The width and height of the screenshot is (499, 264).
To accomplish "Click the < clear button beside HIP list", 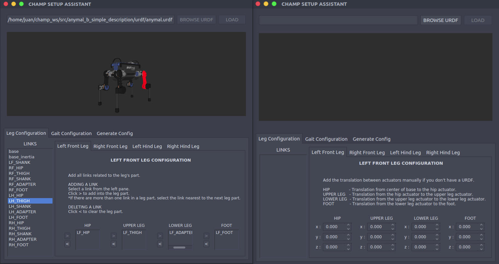I will click(x=67, y=244).
